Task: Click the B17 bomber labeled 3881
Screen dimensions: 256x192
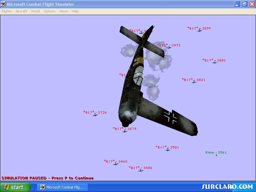Action: pos(214,62)
